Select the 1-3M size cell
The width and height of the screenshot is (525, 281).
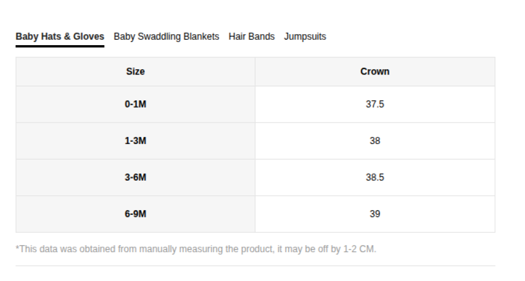click(135, 141)
